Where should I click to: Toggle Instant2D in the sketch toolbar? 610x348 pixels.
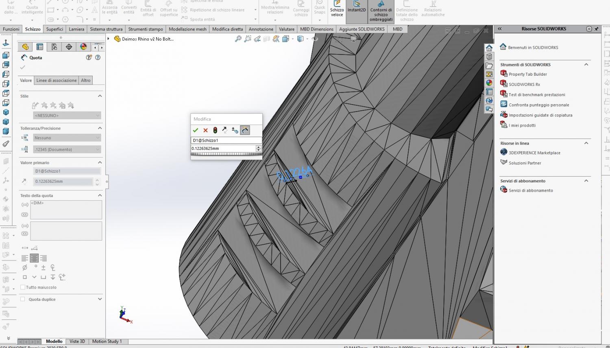coord(357,11)
